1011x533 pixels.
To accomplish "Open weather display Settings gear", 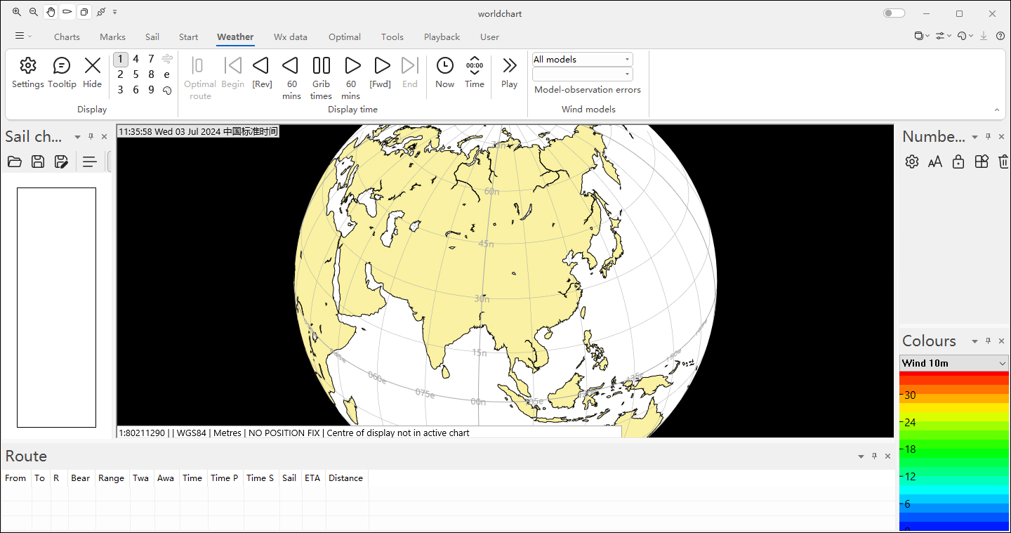I will [x=27, y=67].
